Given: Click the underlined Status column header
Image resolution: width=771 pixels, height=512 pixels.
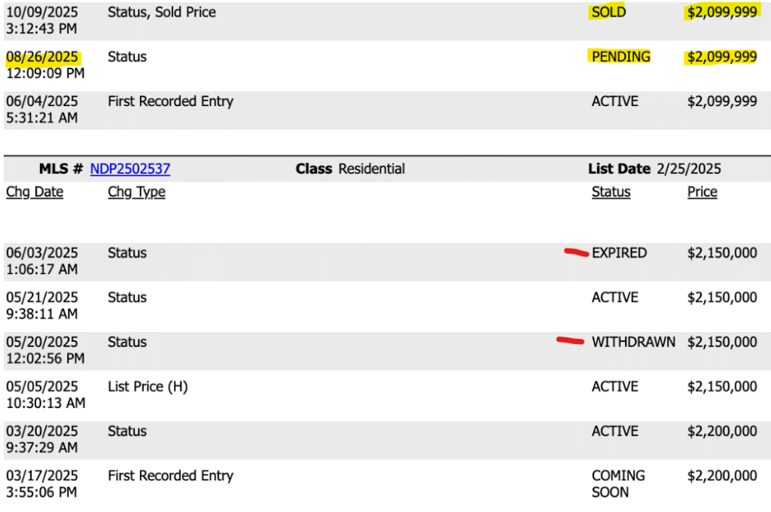Looking at the screenshot, I should tap(611, 192).
